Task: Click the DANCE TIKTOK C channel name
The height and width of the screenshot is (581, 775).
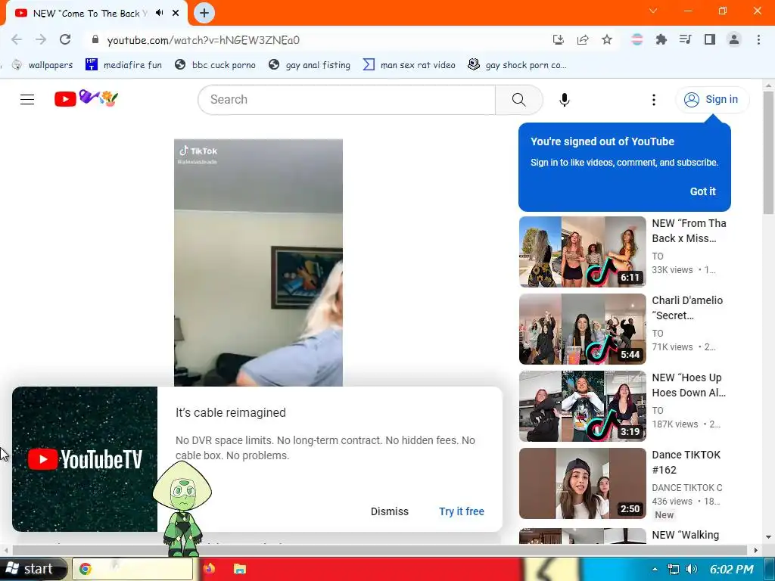Action: 687,488
